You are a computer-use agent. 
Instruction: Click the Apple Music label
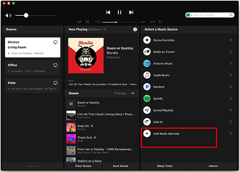point(161,75)
